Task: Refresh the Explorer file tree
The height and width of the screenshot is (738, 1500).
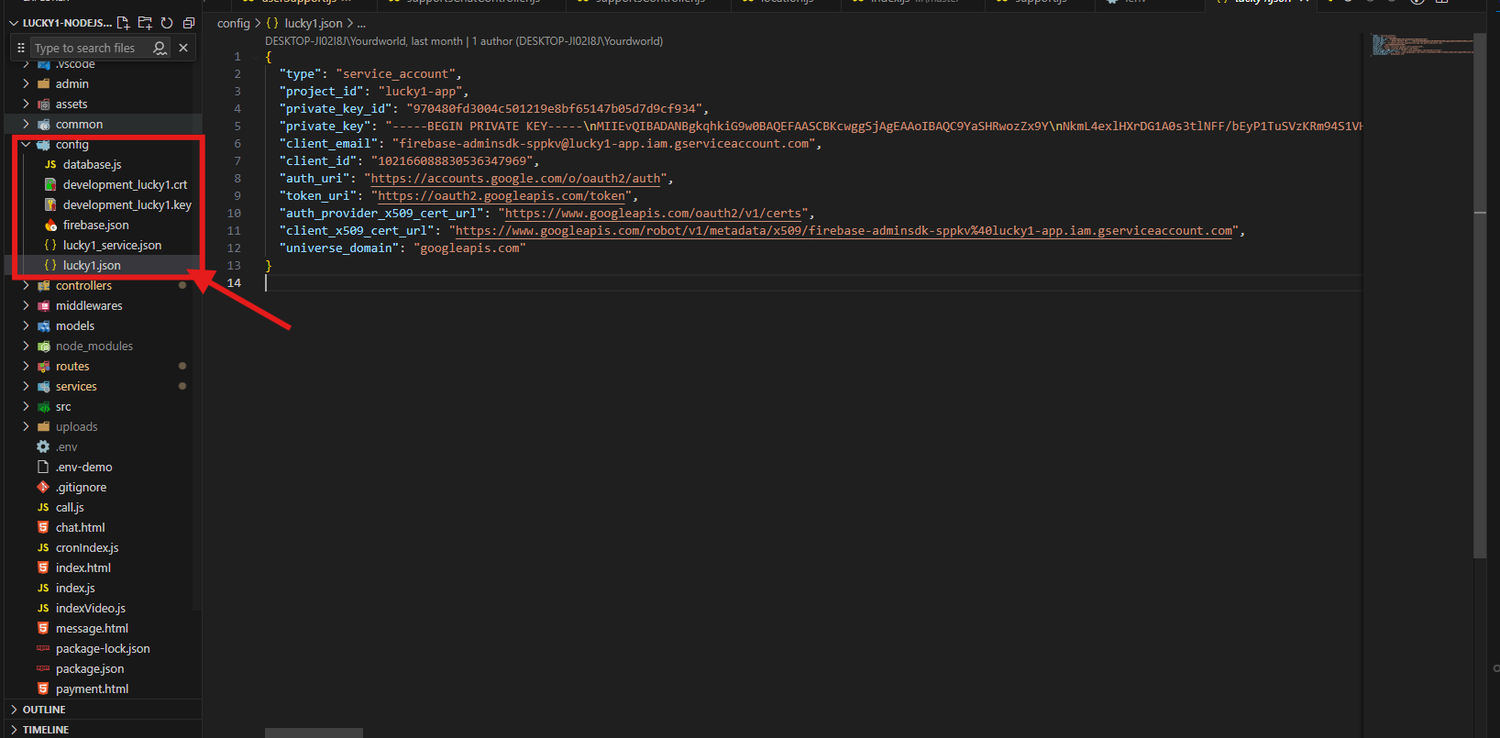Action: click(x=167, y=23)
